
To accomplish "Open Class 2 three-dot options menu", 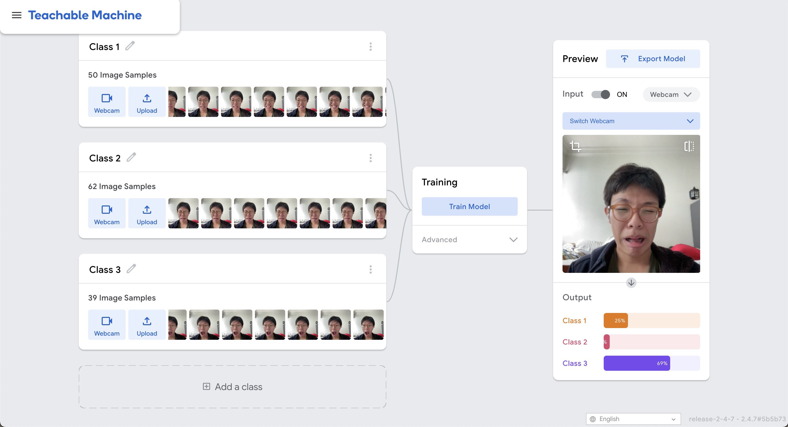I will point(370,158).
